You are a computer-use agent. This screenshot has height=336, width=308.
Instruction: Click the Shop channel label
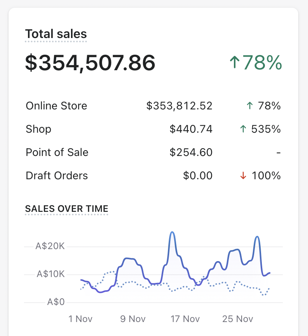tap(38, 129)
